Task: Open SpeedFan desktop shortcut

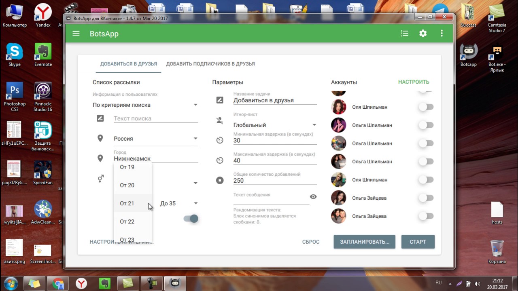Action: (43, 173)
